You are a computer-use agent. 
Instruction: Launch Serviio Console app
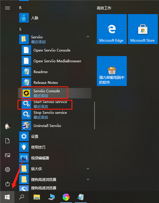click(x=54, y=93)
